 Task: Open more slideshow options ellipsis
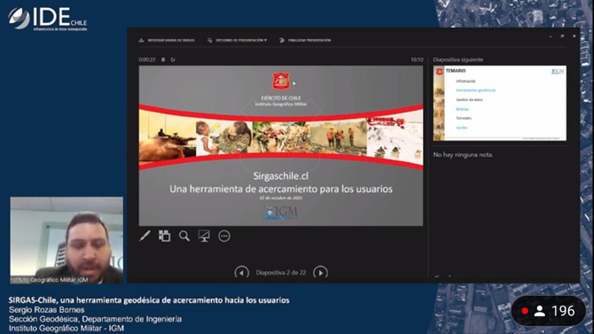tap(224, 236)
